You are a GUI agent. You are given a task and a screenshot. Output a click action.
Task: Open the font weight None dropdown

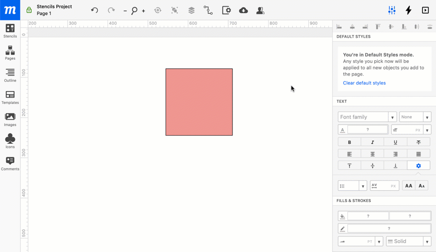[415, 117]
